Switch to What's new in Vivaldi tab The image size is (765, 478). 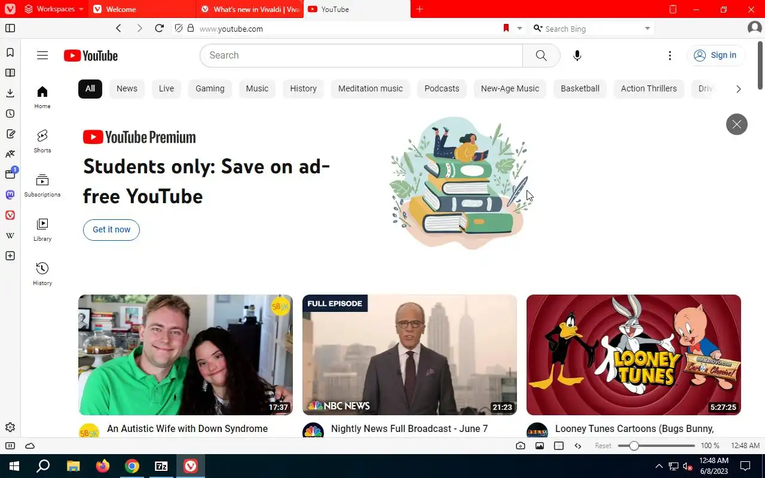tap(250, 9)
